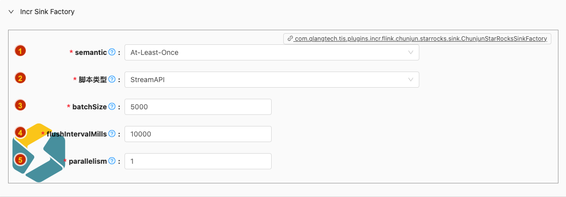Select the badge numbered 2
Image resolution: width=566 pixels, height=197 pixels.
coord(20,78)
